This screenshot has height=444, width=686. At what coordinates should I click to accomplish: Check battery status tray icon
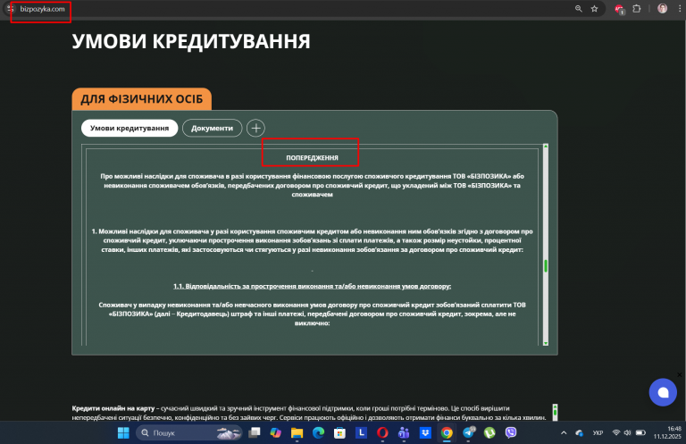(x=640, y=433)
